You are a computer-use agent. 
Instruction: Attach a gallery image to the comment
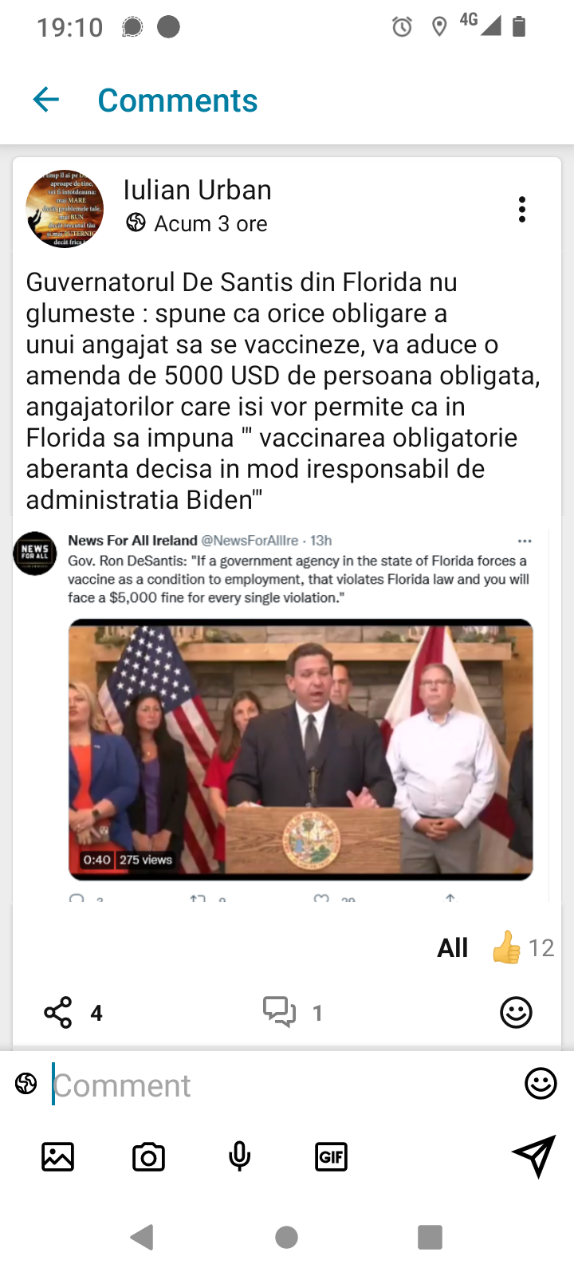click(x=57, y=1156)
